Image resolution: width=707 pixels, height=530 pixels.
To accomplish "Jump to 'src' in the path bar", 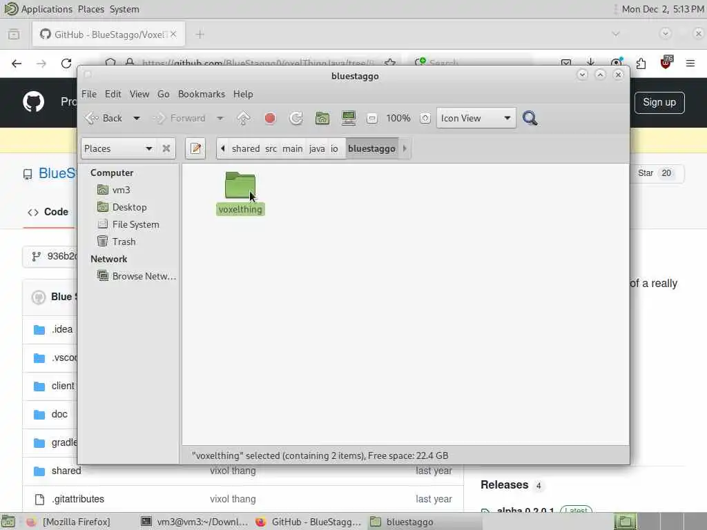I will [271, 148].
